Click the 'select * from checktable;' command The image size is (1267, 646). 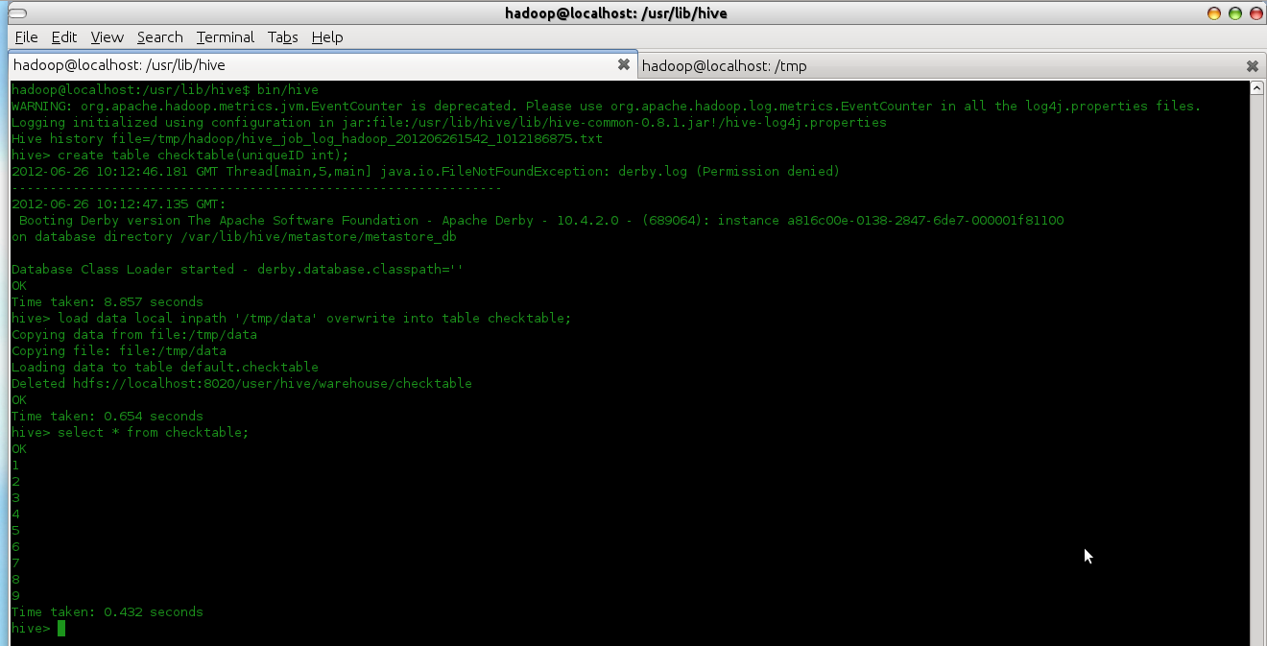154,433
